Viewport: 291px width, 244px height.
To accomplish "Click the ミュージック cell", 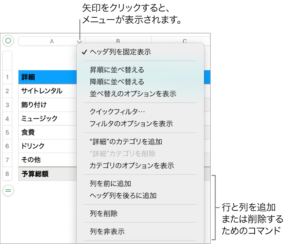I will [x=48, y=119].
